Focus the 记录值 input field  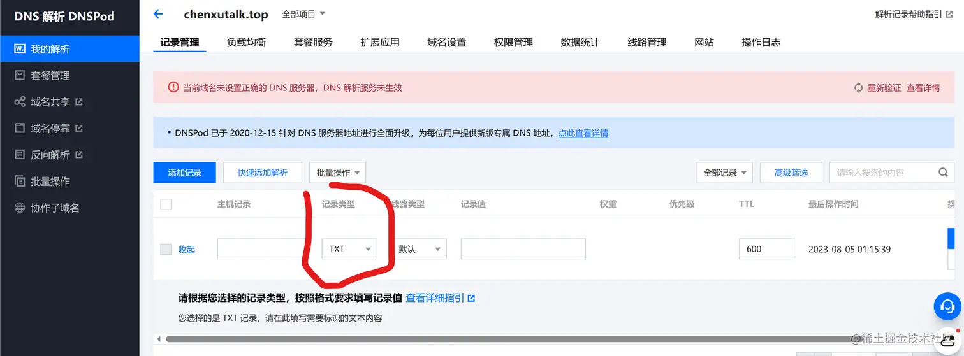coord(523,249)
